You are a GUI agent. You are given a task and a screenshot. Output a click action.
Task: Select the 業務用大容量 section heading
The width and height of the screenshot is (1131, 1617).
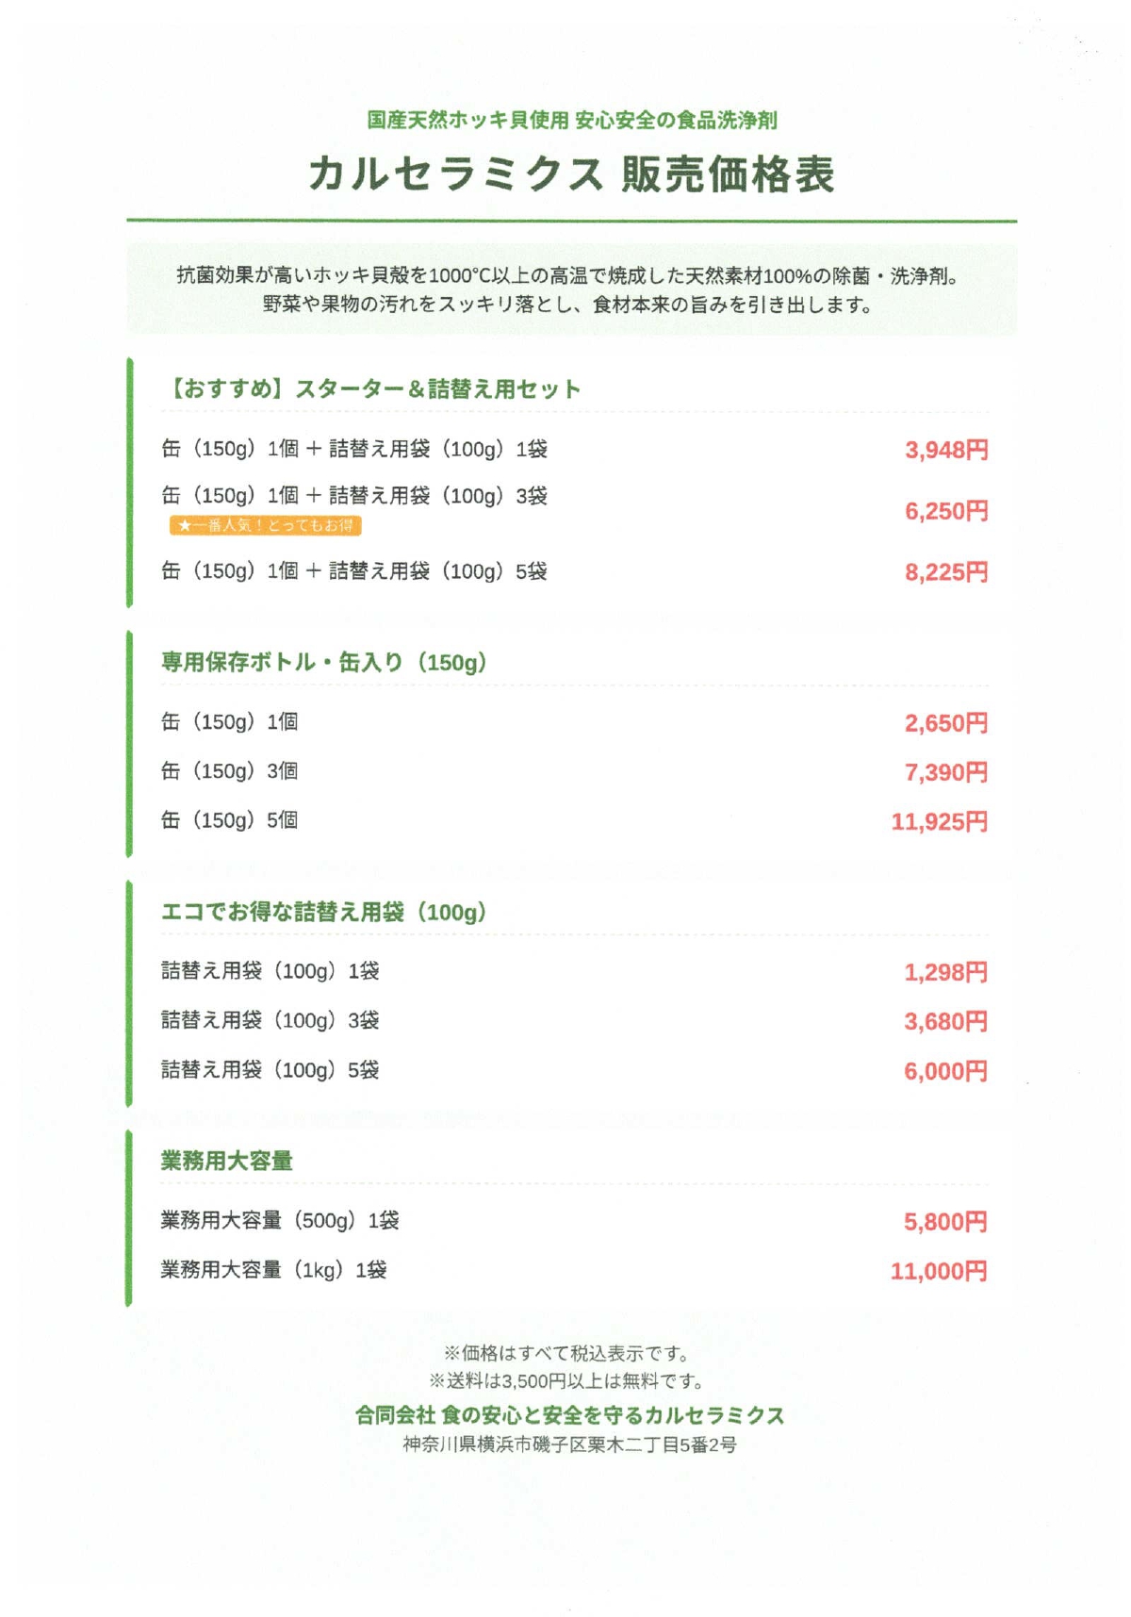[227, 1161]
